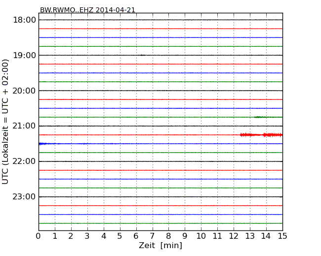The height and width of the screenshot is (256, 321).
Task: Click the x-axis tick label 5
Action: click(120, 236)
